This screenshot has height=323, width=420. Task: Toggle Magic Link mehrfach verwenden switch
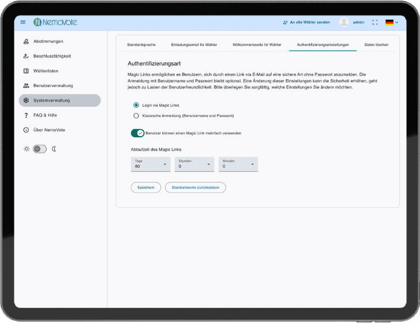138,133
